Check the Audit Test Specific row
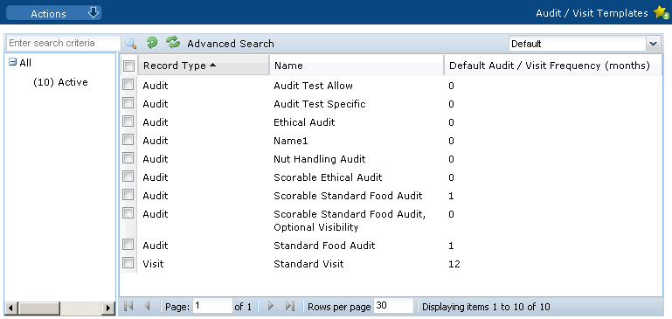This screenshot has height=319, width=672. 128,103
